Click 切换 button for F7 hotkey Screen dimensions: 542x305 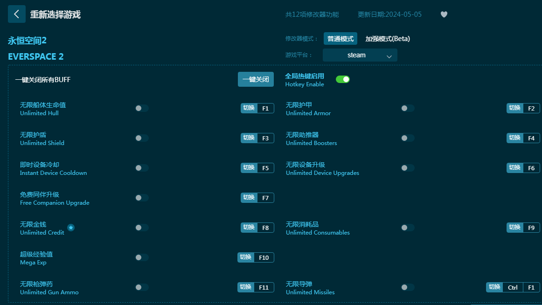click(249, 198)
